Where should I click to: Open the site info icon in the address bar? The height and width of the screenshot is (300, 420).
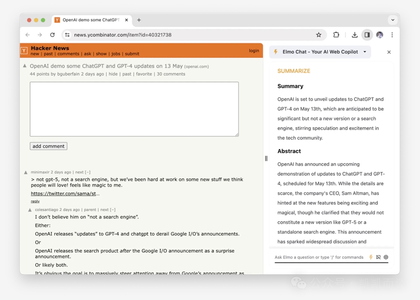point(67,35)
